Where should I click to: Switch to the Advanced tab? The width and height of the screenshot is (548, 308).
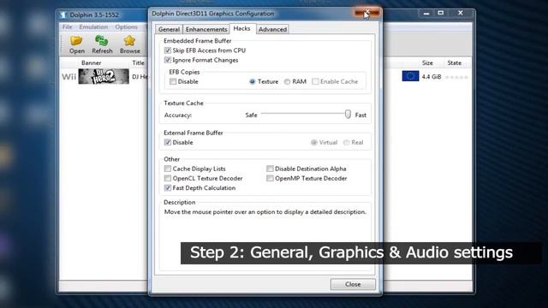(x=272, y=29)
